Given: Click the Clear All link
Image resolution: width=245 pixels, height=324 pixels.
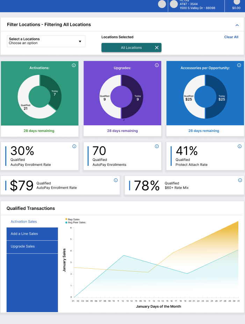Looking at the screenshot, I should [x=231, y=37].
